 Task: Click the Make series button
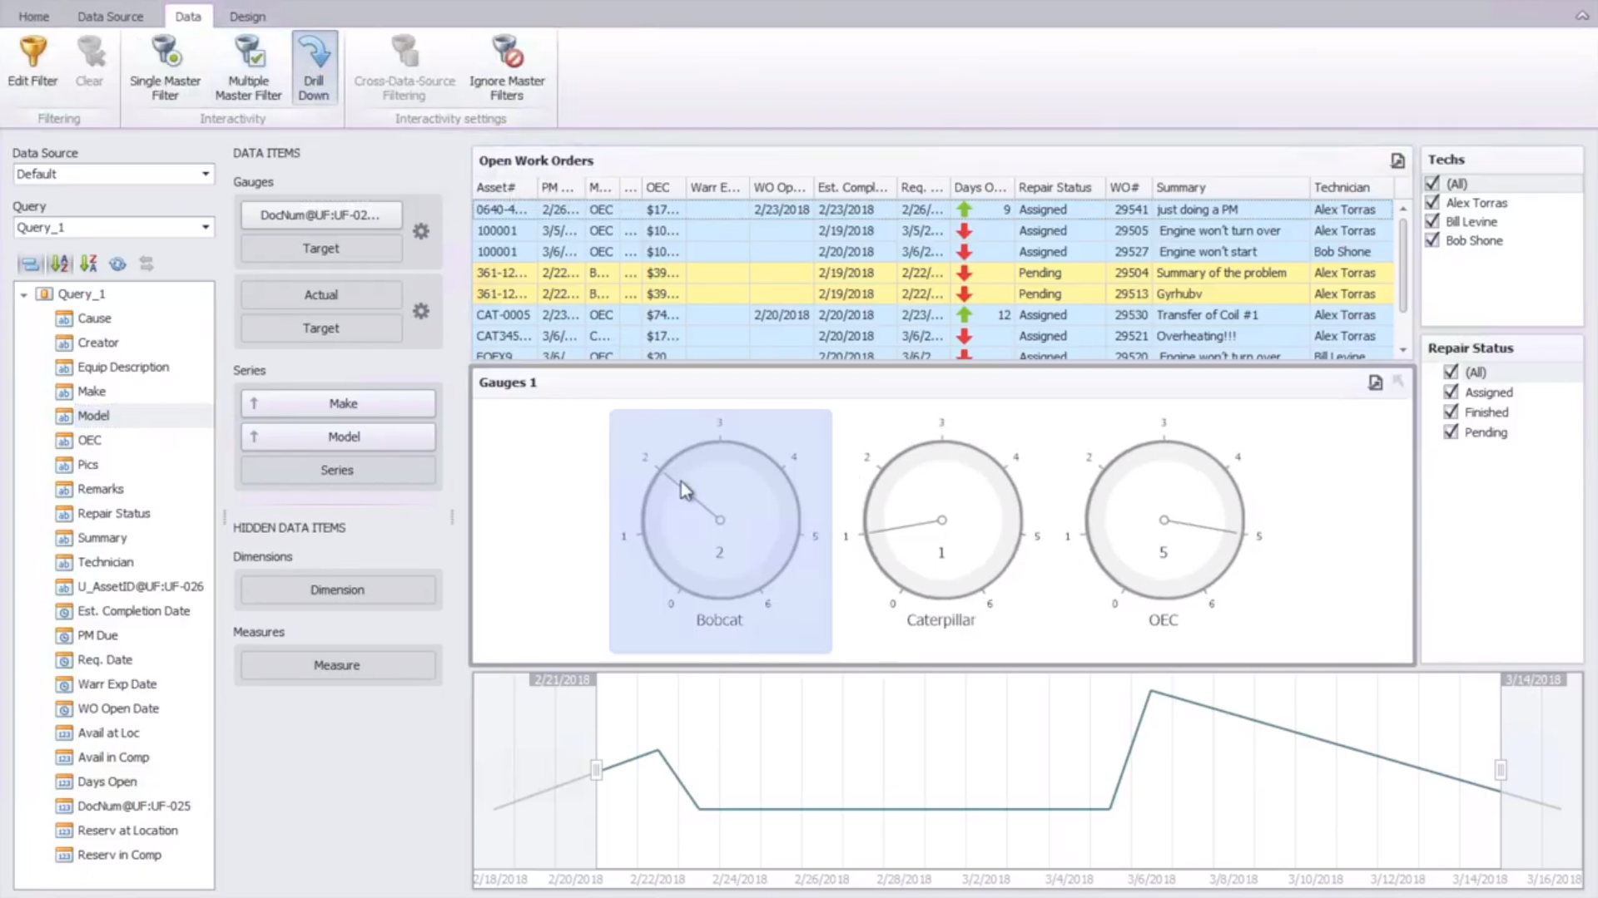(342, 403)
